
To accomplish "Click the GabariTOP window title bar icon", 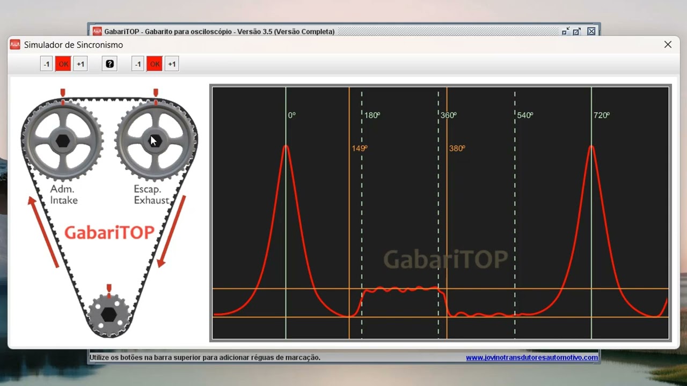I will [x=97, y=32].
